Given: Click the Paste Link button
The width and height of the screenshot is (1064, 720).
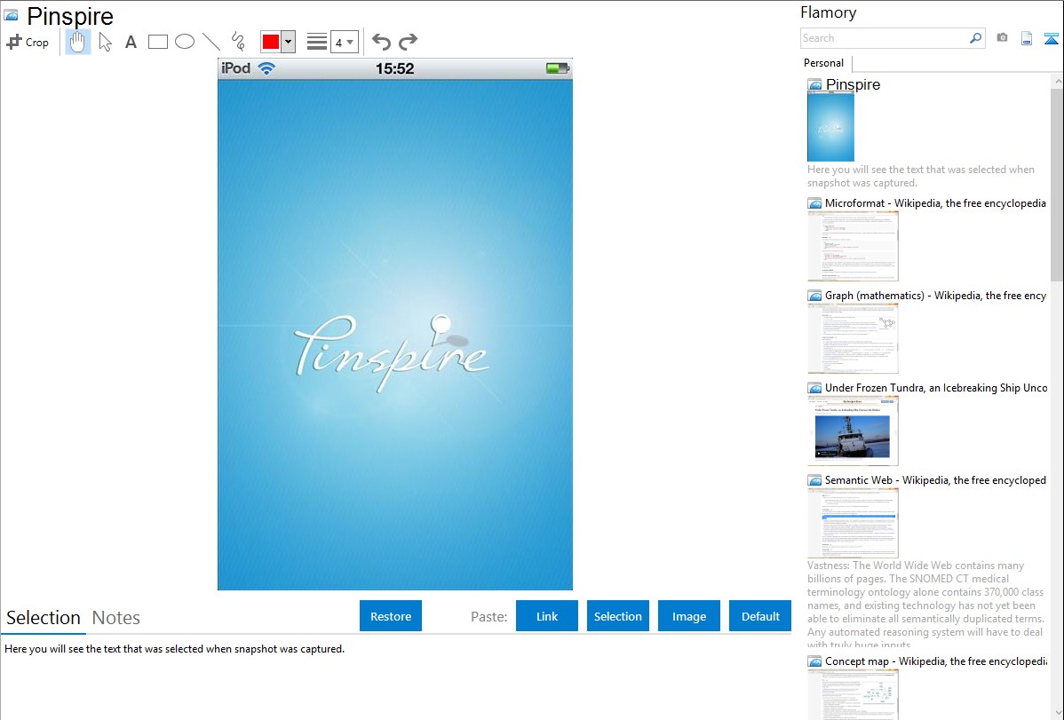Looking at the screenshot, I should click(x=547, y=616).
